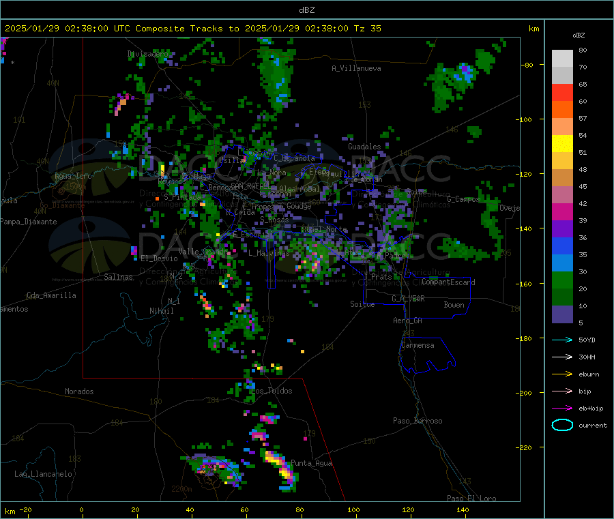Click the El_Desvio map label
The width and height of the screenshot is (614, 519).
[x=159, y=258]
